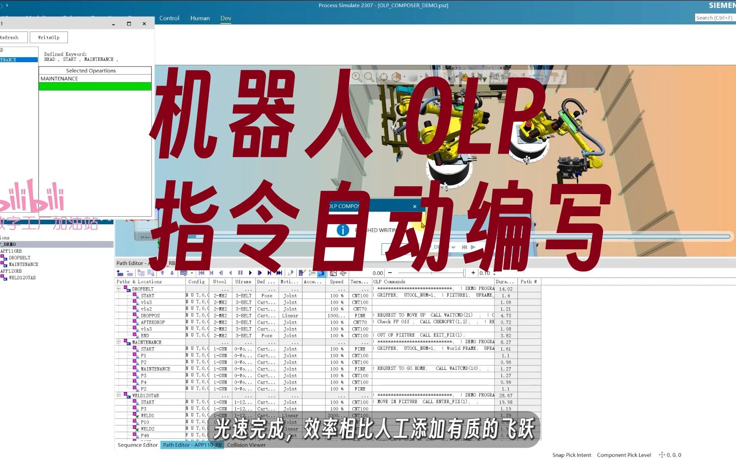Open the 0.10 time interval dropdown

tap(494, 274)
